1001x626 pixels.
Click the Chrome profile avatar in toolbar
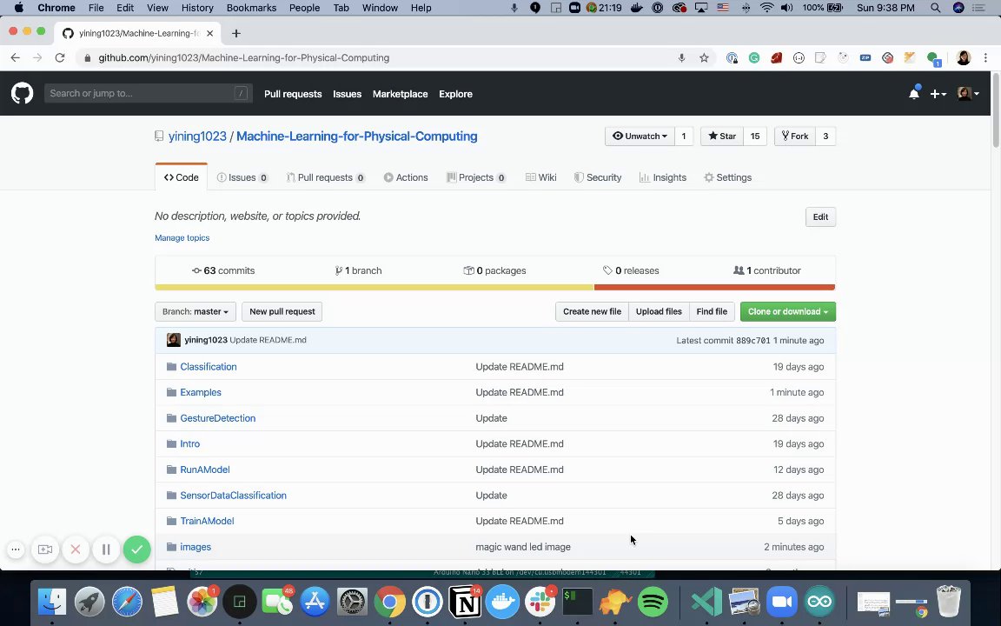[964, 57]
